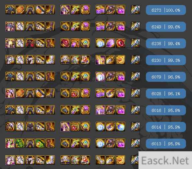Select the red eye orb icon
The width and height of the screenshot is (192, 169).
(120, 43)
